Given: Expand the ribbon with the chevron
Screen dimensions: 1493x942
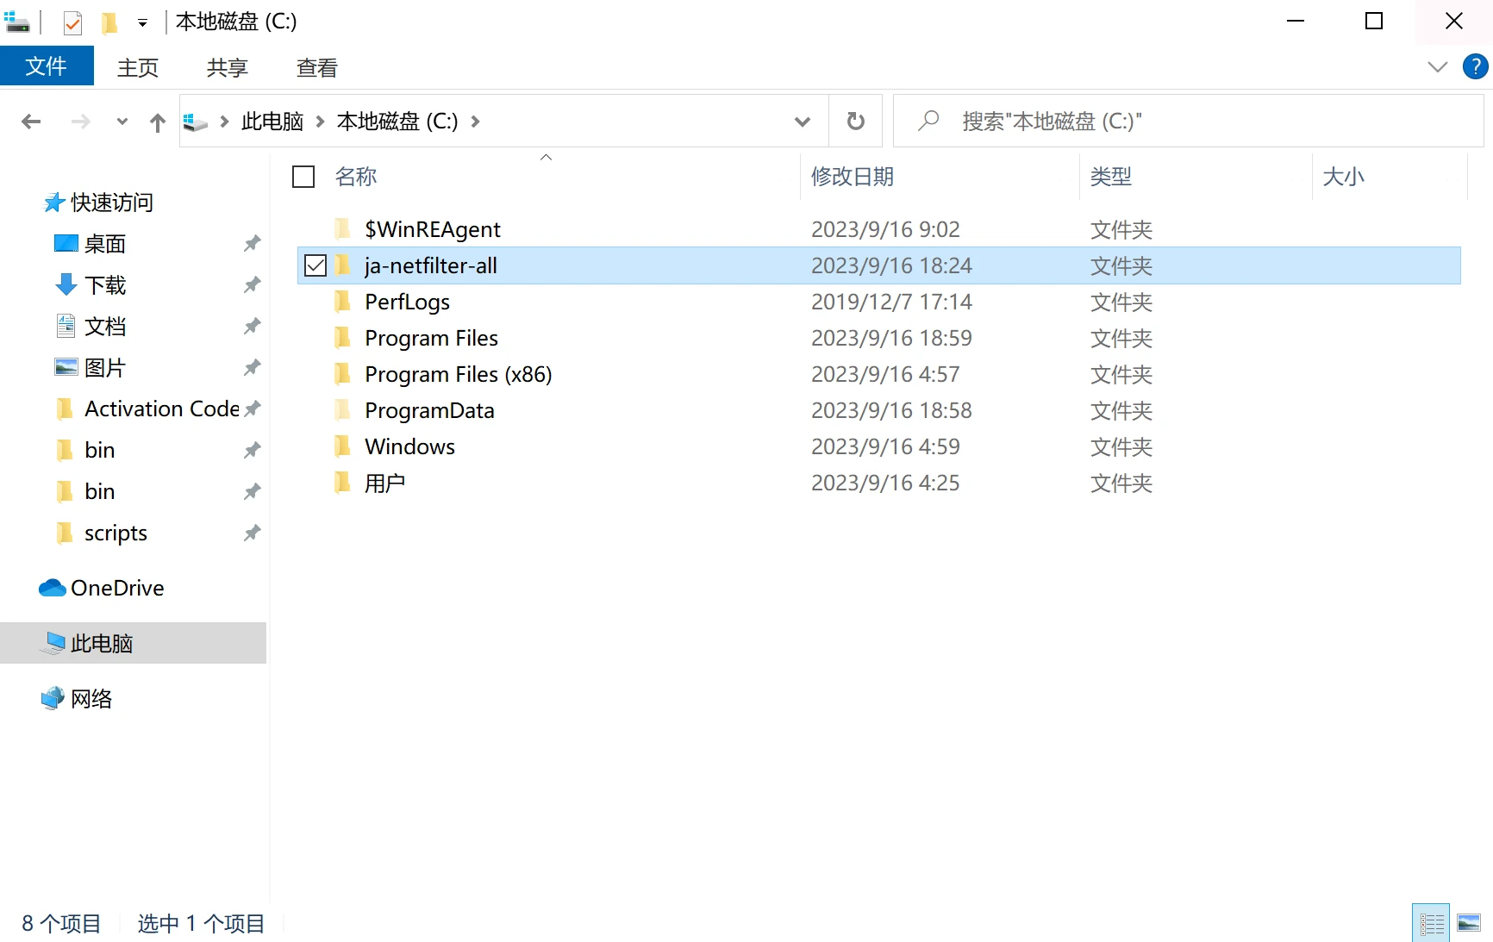Looking at the screenshot, I should [x=1437, y=66].
